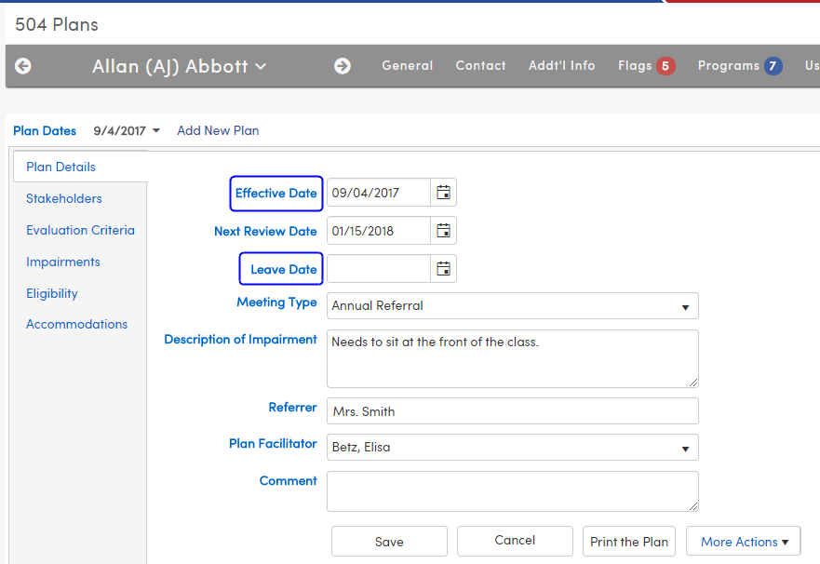
Task: Select the Impairments section
Action: pos(62,262)
